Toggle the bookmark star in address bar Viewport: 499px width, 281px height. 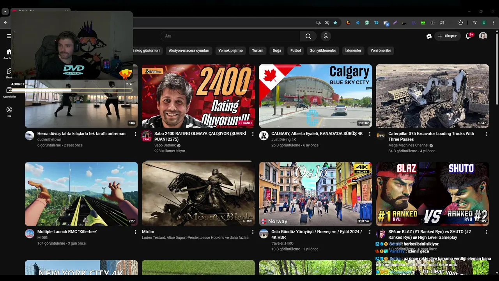335,23
